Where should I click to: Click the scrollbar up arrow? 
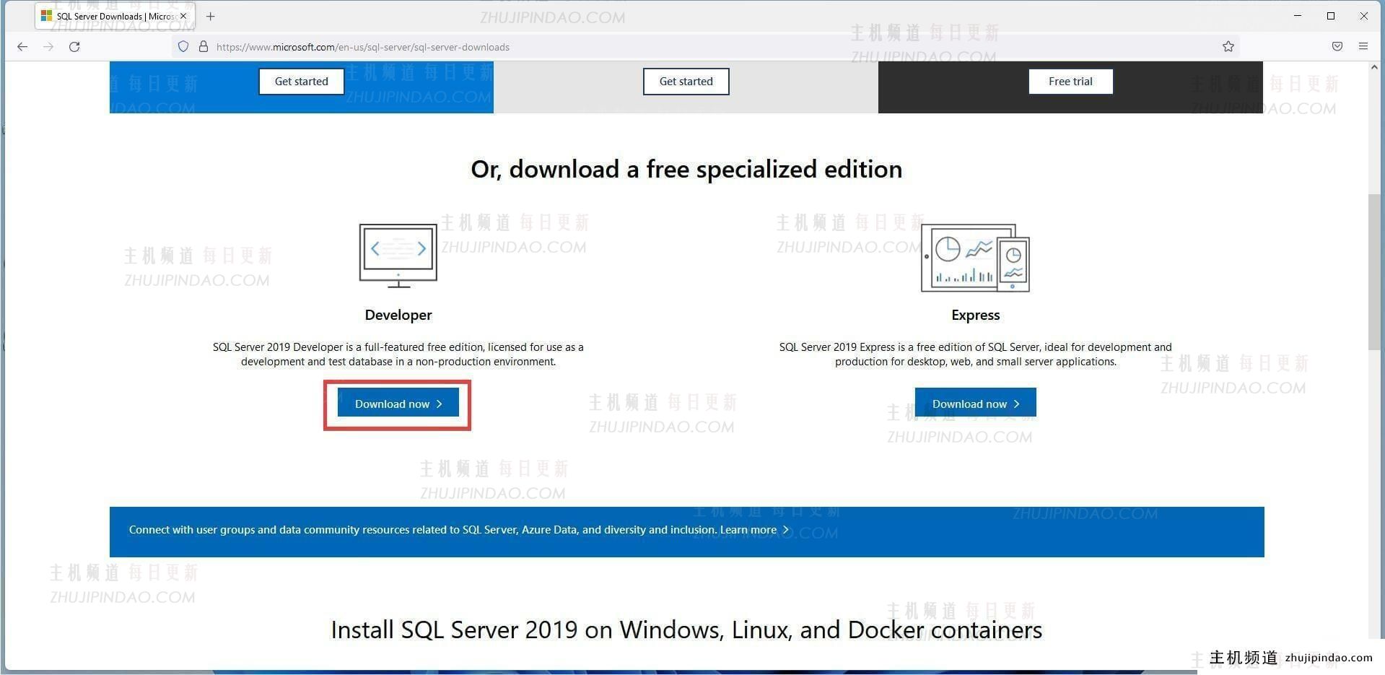click(1373, 66)
